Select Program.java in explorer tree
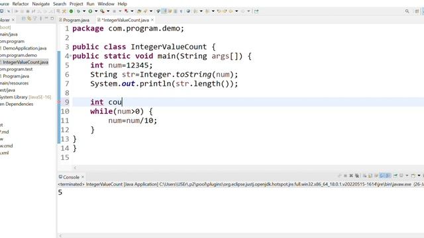Image resolution: width=424 pixels, height=238 pixels. point(16,76)
